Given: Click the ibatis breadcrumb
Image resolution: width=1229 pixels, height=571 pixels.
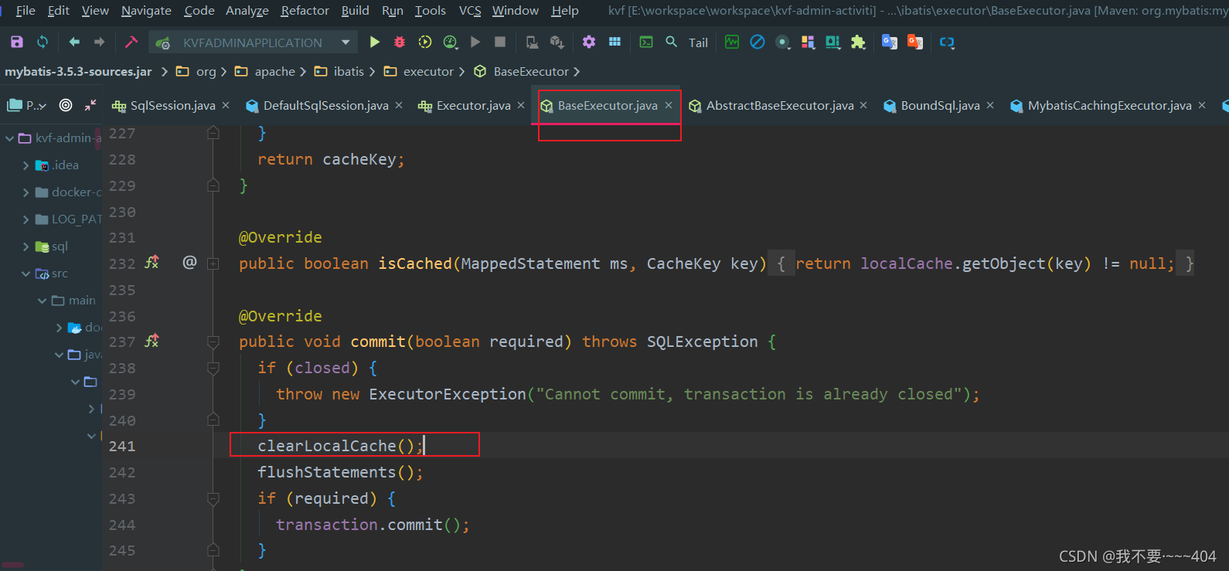Looking at the screenshot, I should [349, 72].
